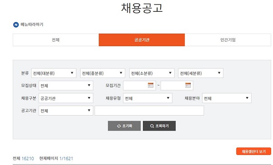Image resolution: width=273 pixels, height=165 pixels.
Task: Open the end date calendar picker icon
Action: 188,85
